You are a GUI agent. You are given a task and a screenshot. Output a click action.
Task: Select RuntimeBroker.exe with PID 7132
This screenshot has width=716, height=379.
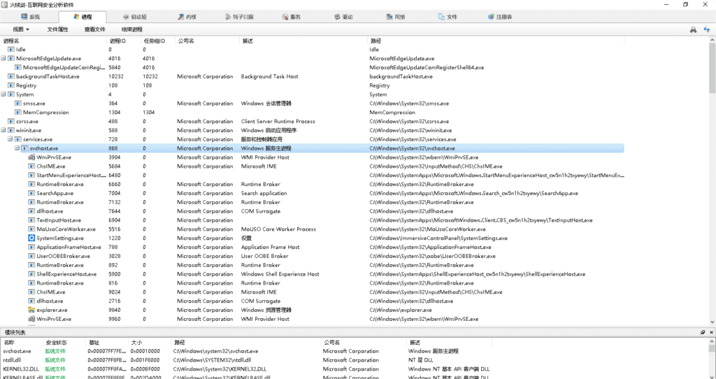click(x=312, y=202)
